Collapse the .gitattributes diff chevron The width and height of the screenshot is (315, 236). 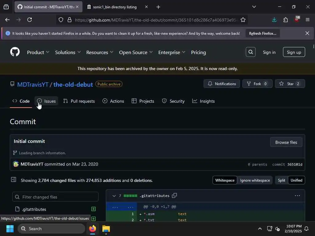[x=114, y=196]
